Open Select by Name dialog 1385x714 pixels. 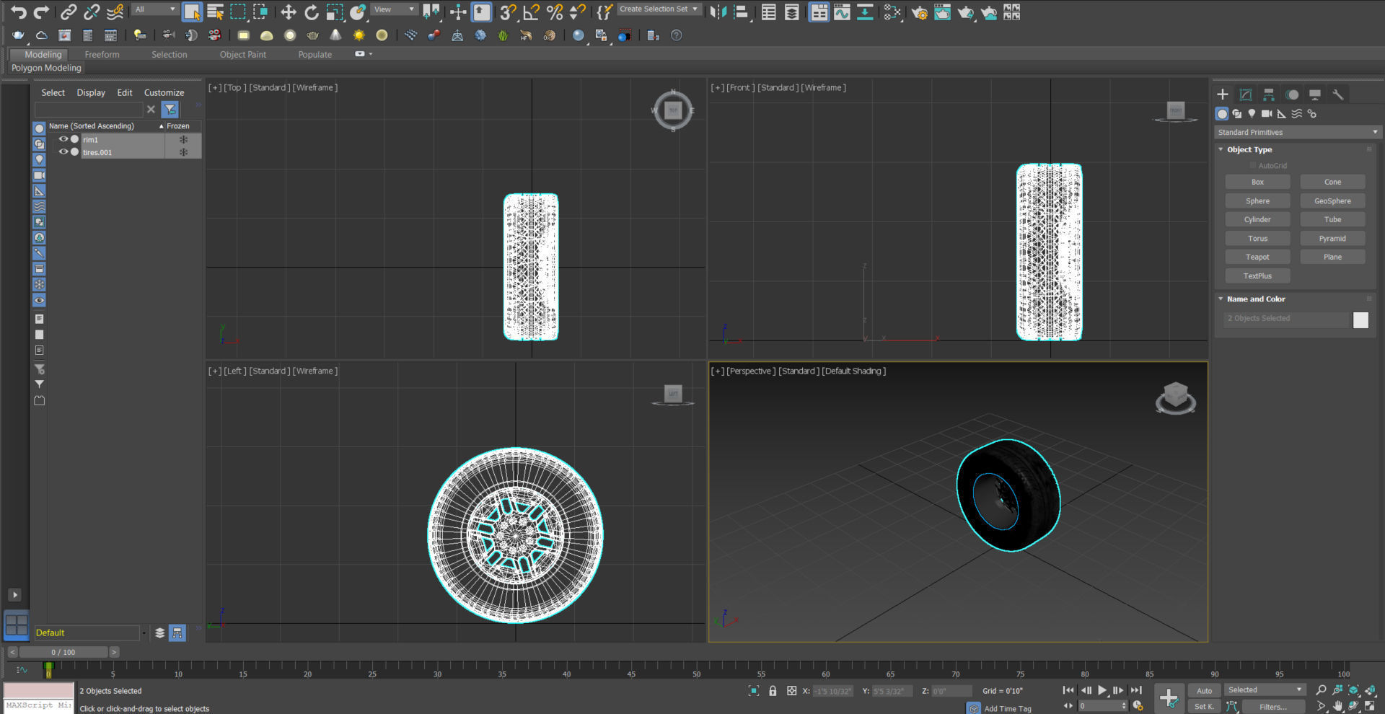[215, 12]
